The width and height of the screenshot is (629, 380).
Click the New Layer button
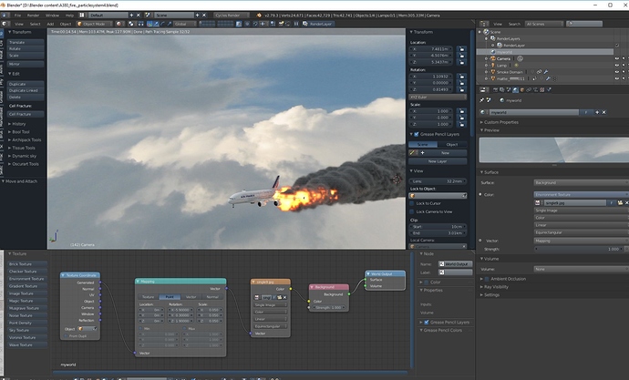coord(438,161)
